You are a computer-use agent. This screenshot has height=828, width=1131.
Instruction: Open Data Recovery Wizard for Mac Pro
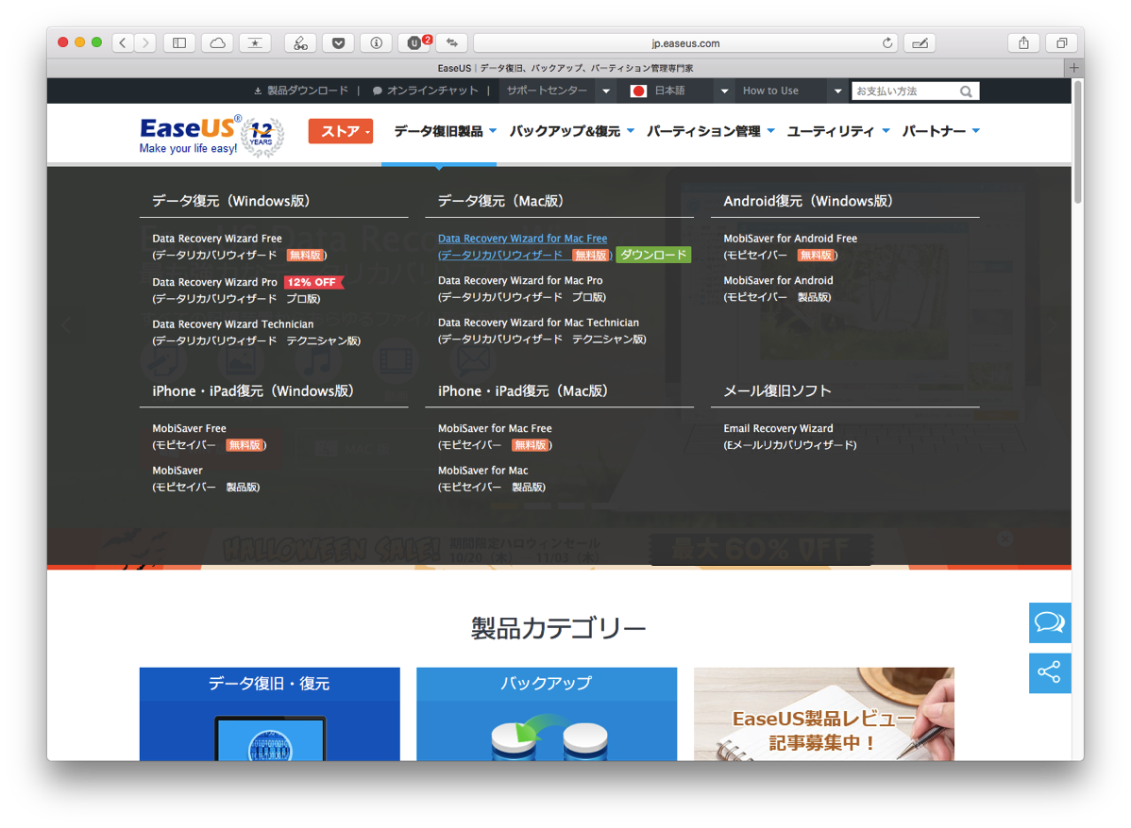click(521, 289)
